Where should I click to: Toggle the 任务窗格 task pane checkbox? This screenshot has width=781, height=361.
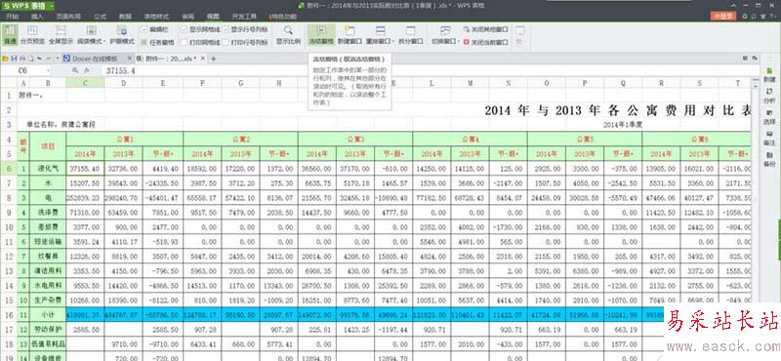pyautogui.click(x=144, y=42)
